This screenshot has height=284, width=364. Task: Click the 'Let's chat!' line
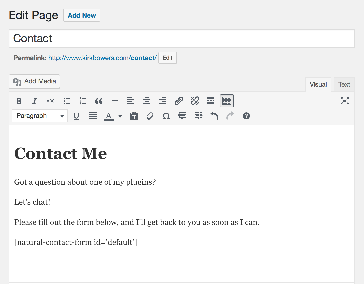point(32,202)
